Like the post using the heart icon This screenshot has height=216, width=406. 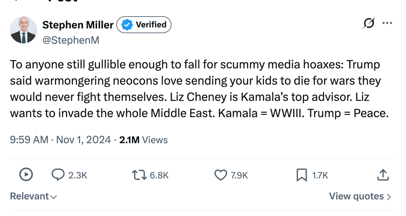coord(221,175)
